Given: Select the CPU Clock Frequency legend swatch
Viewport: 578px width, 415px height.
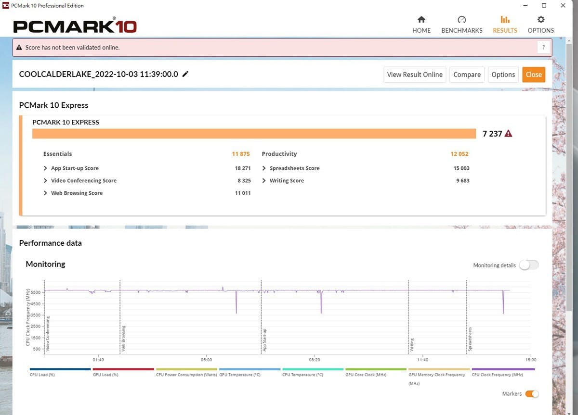Looking at the screenshot, I should (503, 369).
